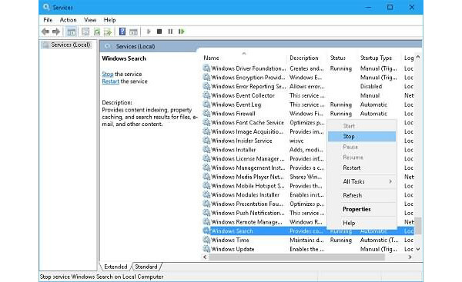Choose Properties in the context menu

[362, 209]
